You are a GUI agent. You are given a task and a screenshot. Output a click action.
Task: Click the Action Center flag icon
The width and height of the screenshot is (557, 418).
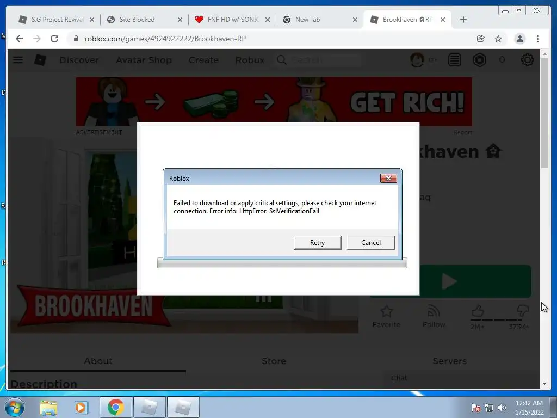tap(476, 408)
